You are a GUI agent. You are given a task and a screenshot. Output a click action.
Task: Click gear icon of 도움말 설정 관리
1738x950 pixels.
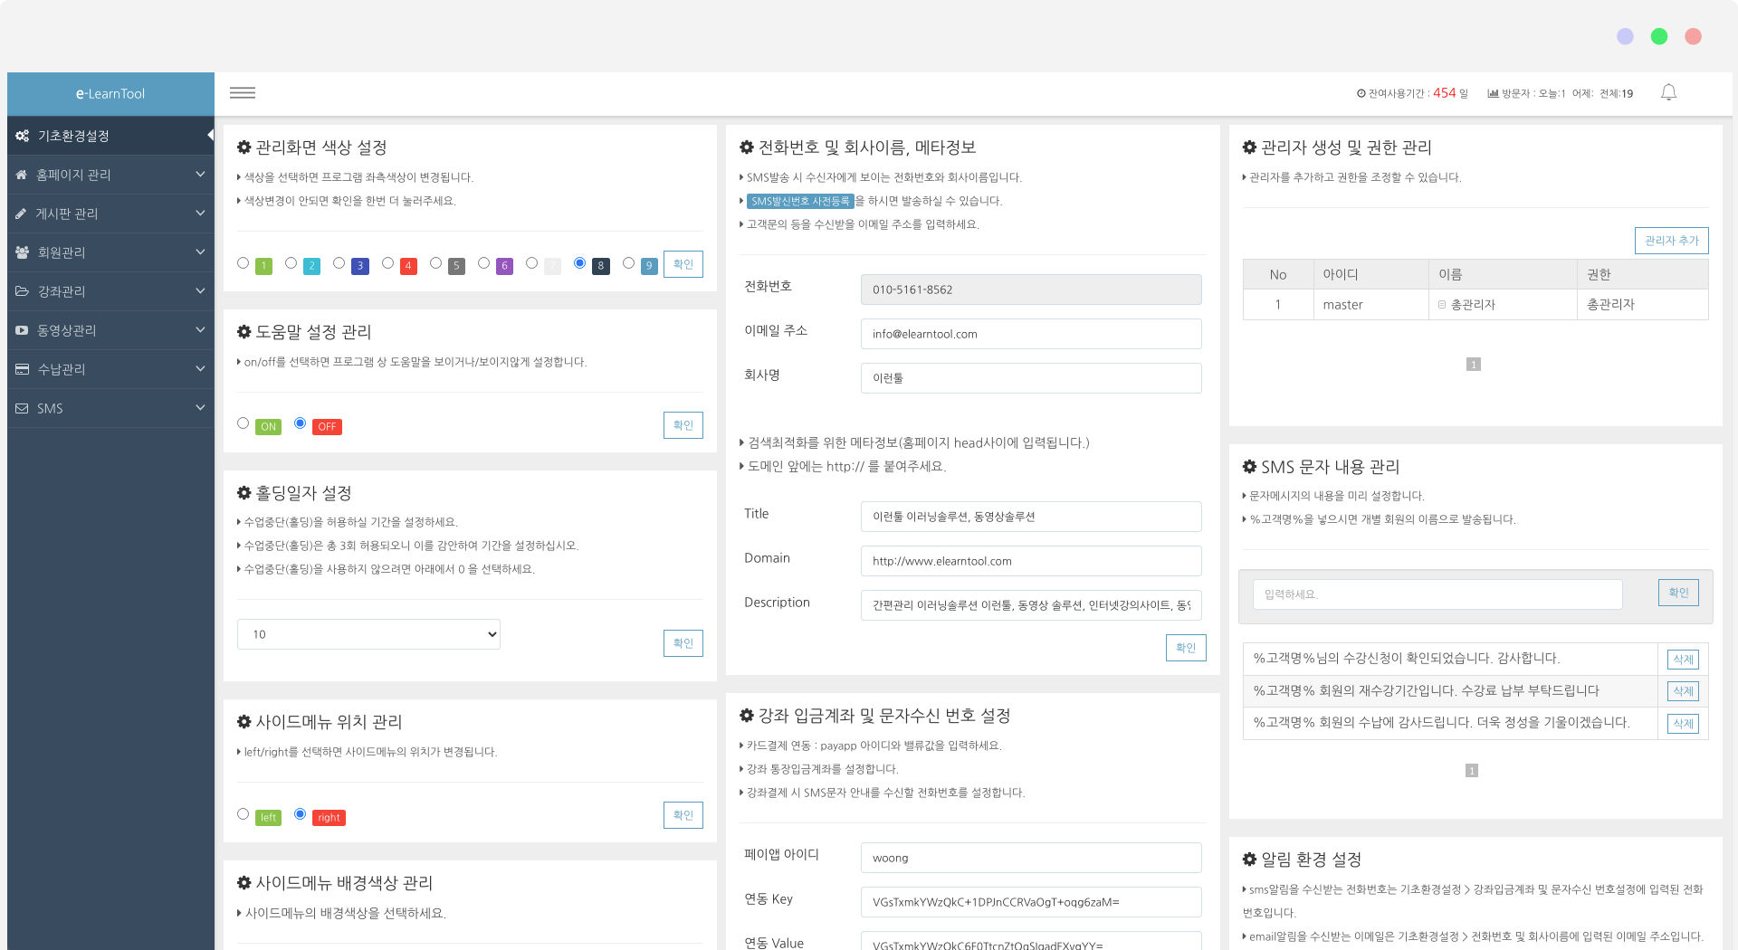point(244,332)
